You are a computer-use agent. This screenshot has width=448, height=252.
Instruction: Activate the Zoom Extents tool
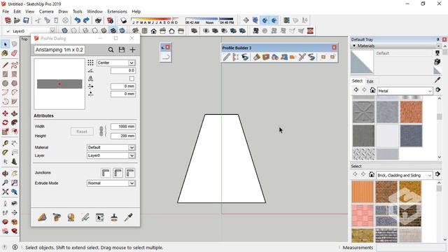click(5, 191)
